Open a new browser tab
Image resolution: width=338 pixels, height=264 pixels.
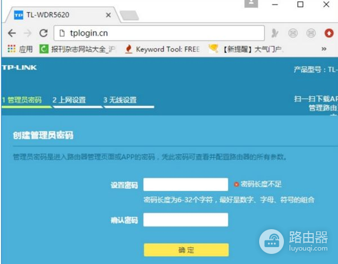coord(129,15)
